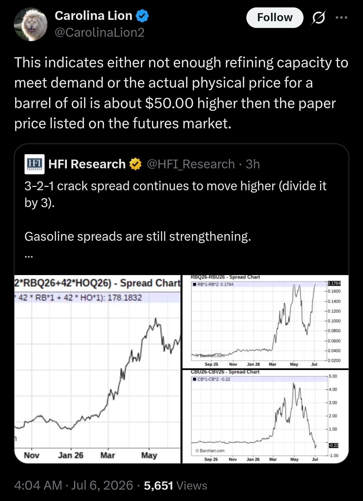Viewport: 363px width, 501px height.
Task: Click HFI Research's gold verified badge
Action: 135,164
